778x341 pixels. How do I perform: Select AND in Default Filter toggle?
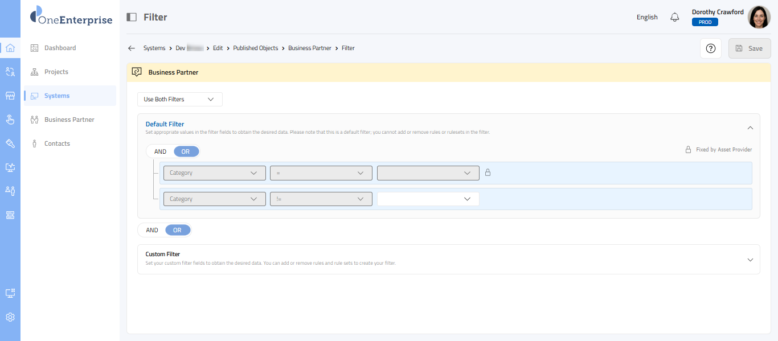(x=160, y=151)
